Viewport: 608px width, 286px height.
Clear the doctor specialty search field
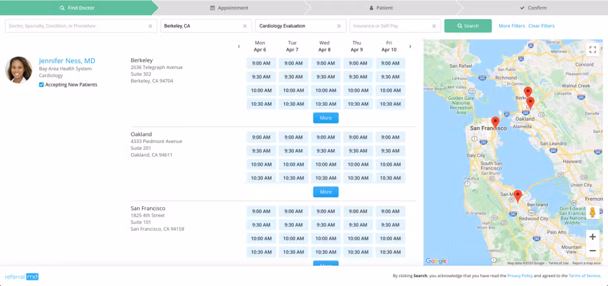coord(150,26)
